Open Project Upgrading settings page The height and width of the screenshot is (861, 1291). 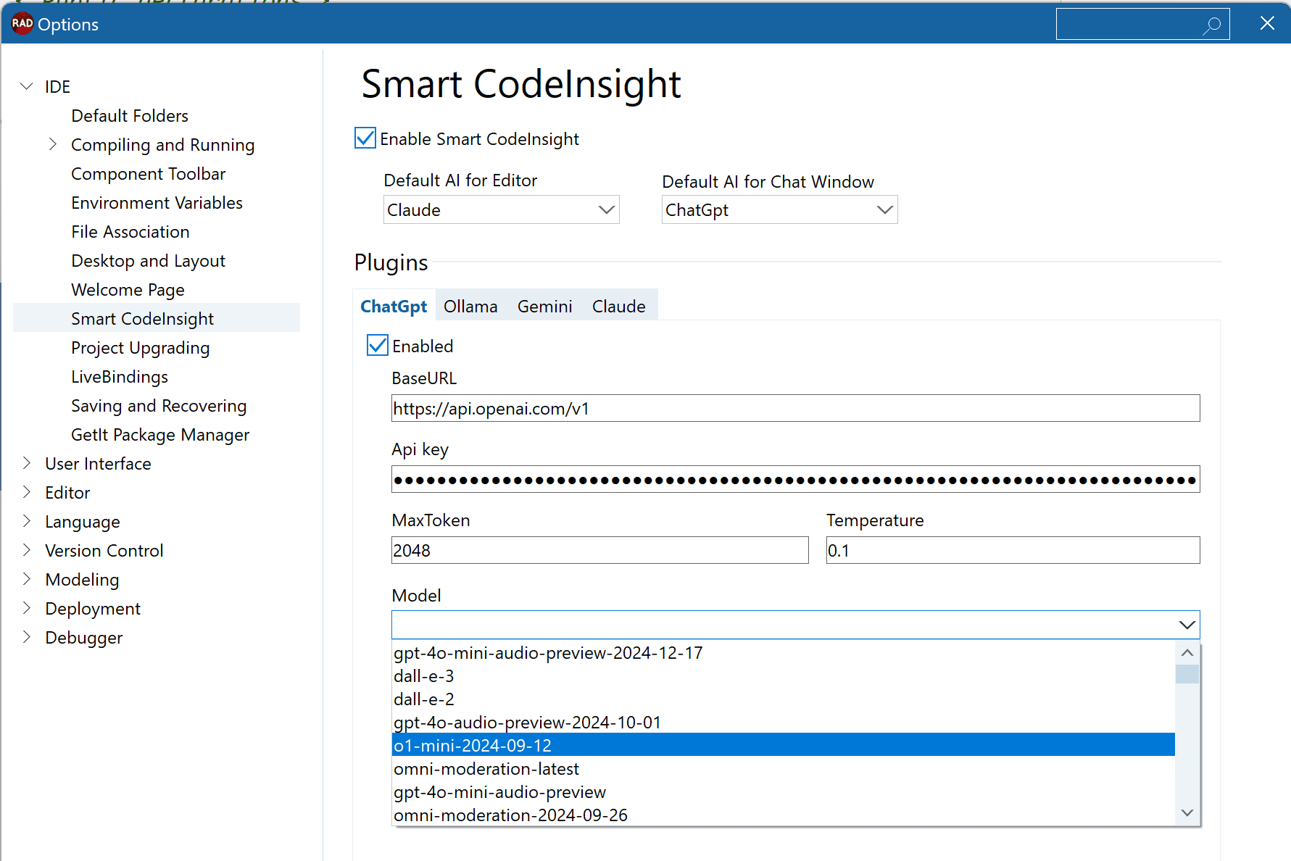pyautogui.click(x=140, y=348)
